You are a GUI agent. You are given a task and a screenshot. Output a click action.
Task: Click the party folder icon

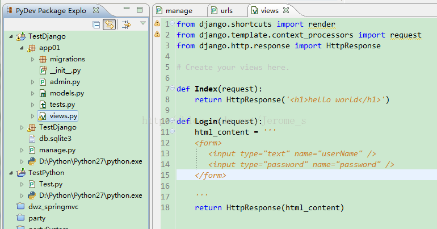pyautogui.click(x=20, y=218)
